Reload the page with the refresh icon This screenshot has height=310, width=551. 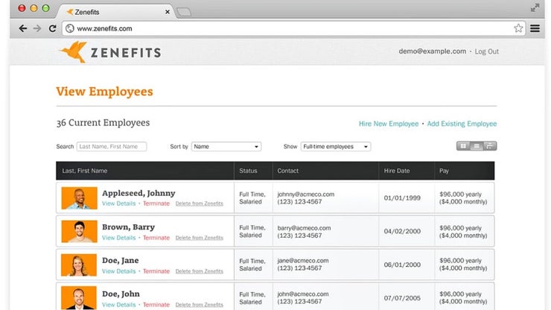[52, 28]
